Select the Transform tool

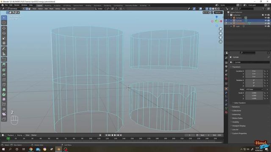coord(4,43)
